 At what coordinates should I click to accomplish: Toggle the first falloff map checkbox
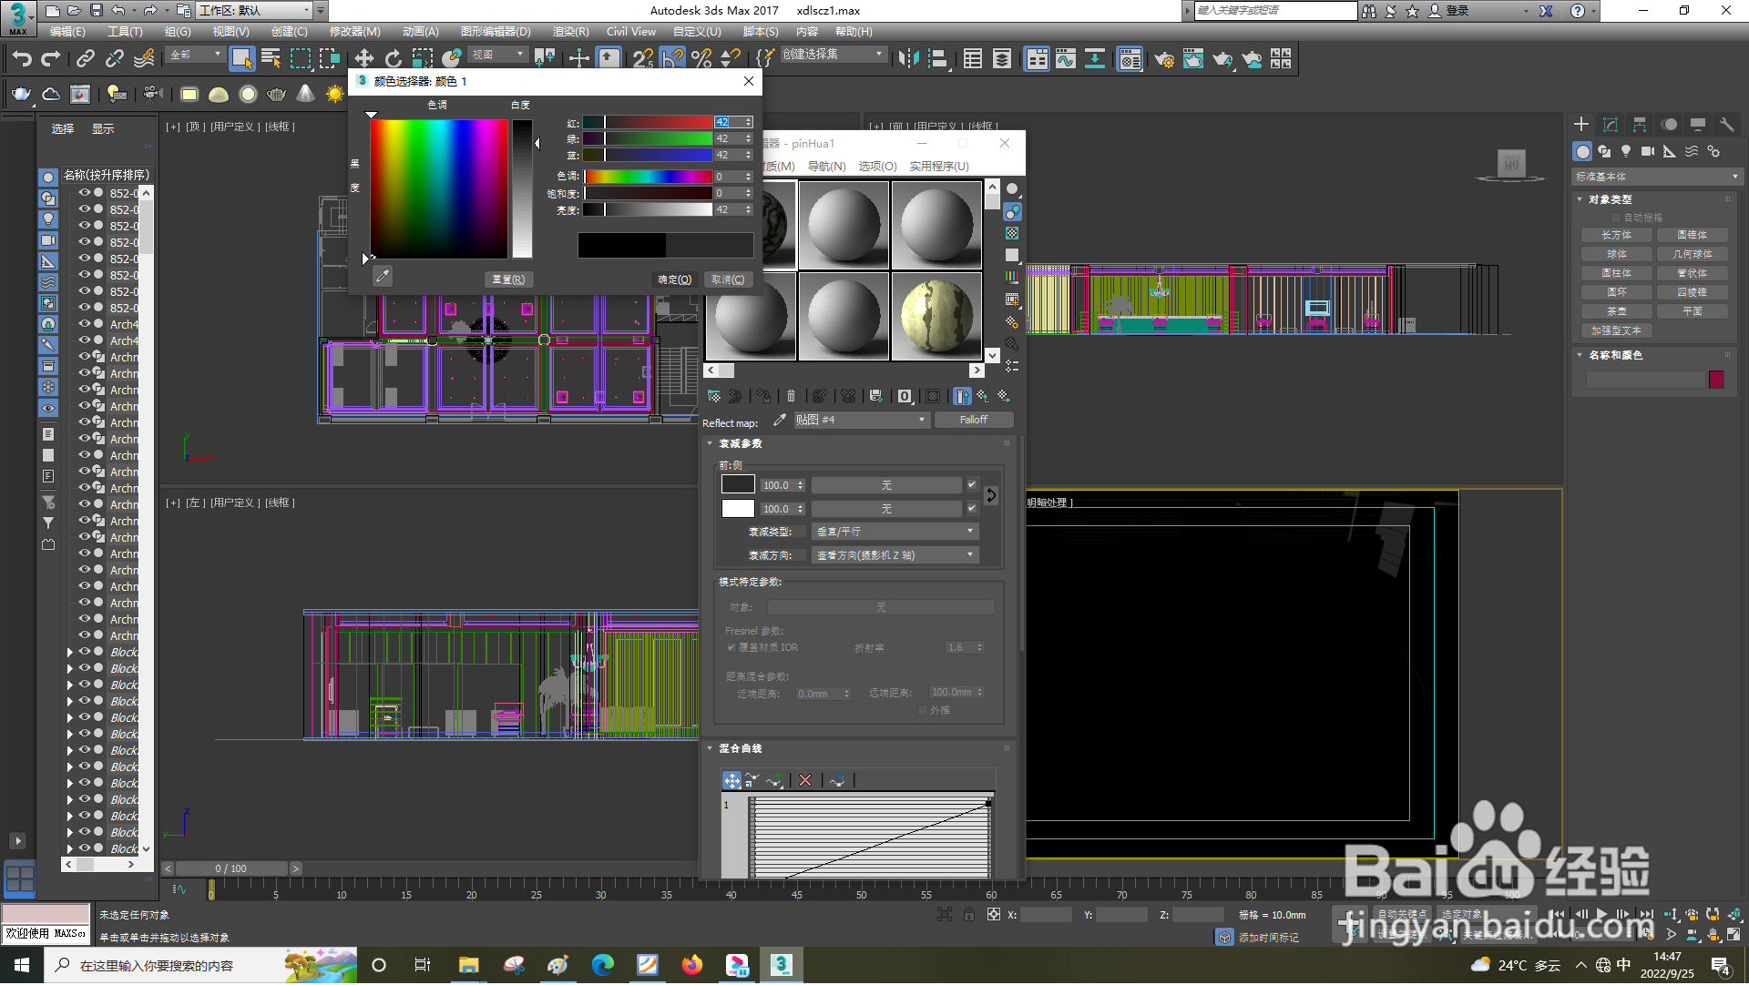[972, 485]
